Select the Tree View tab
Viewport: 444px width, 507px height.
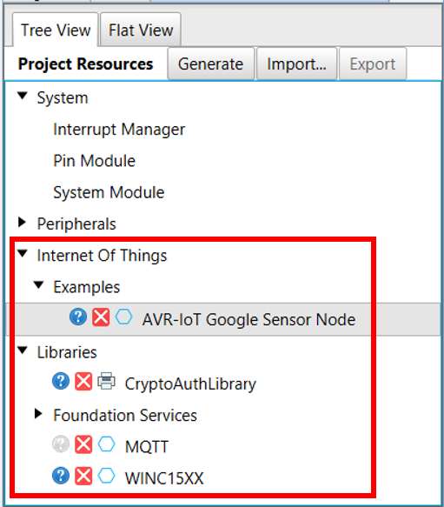[56, 30]
